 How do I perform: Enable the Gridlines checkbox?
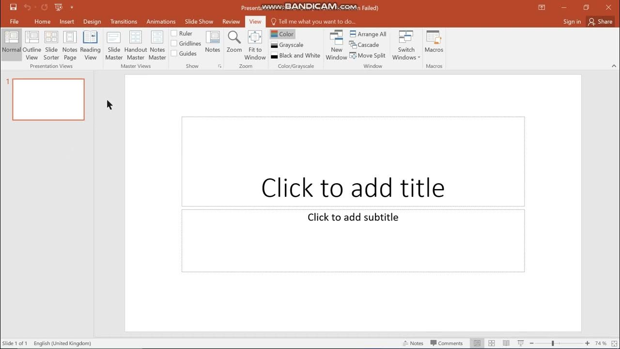(x=174, y=44)
